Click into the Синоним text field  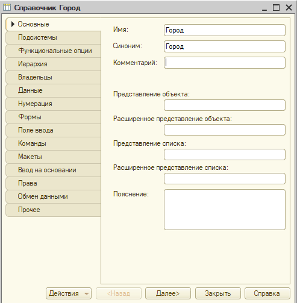pos(225,46)
